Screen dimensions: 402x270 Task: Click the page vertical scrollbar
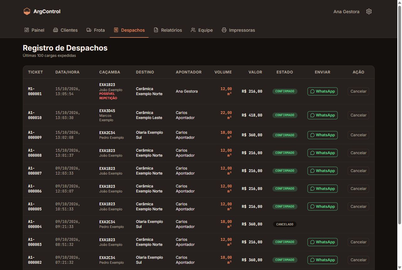[399, 115]
